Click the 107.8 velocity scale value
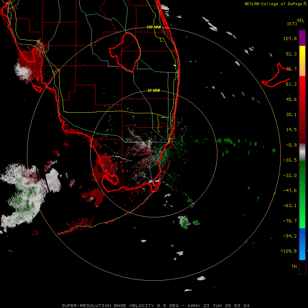This screenshot has width=308, height=308. 290,38
